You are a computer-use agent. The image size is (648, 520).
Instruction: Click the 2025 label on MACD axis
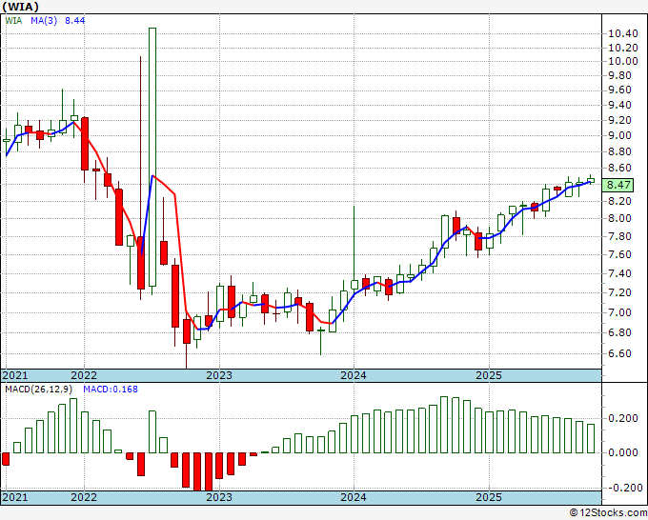click(x=489, y=497)
